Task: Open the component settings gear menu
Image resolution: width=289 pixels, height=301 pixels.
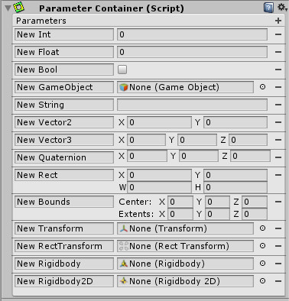Action: [281, 7]
